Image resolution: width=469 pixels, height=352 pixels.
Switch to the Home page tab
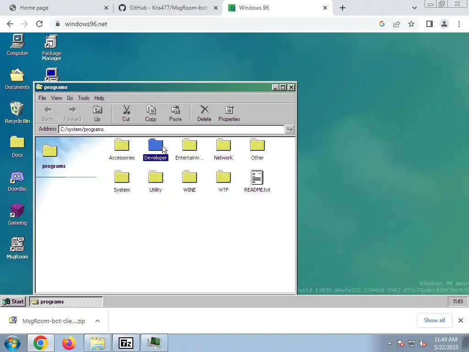[x=58, y=8]
